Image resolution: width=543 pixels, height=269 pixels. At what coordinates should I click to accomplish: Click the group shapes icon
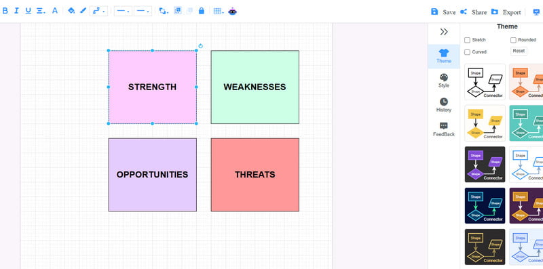178,11
